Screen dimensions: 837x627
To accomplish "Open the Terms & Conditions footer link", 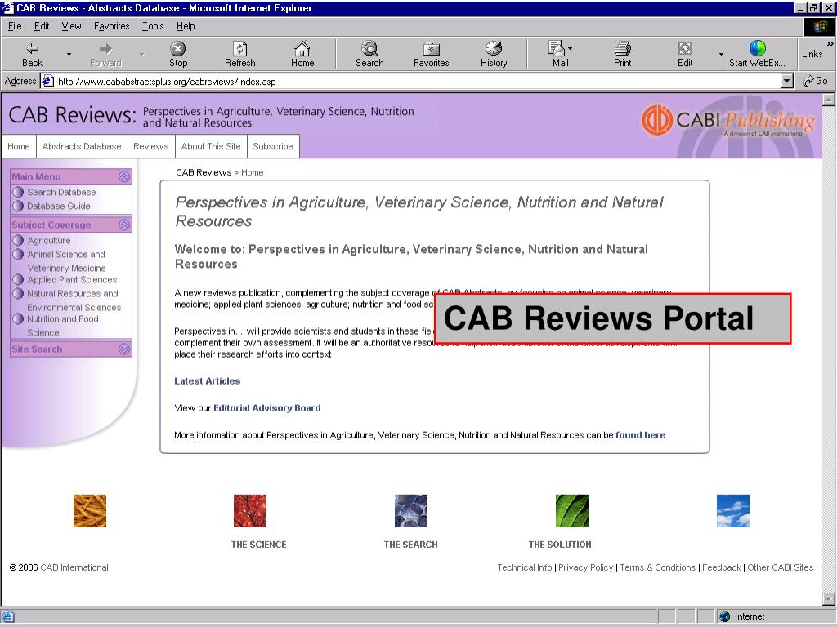I will (x=658, y=568).
